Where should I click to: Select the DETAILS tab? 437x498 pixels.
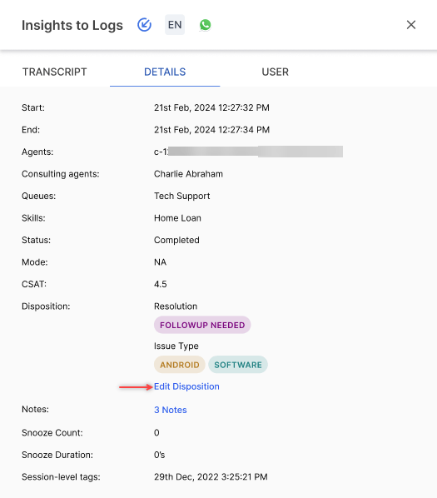point(165,72)
